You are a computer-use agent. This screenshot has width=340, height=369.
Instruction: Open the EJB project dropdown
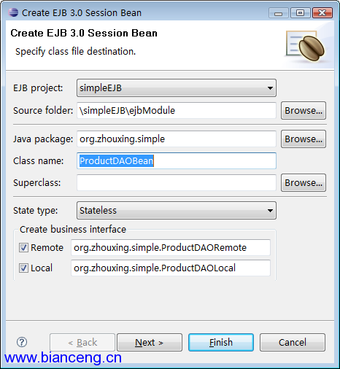(177, 88)
